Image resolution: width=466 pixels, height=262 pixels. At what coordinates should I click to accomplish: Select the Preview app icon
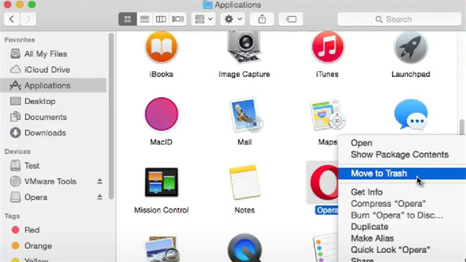[161, 250]
